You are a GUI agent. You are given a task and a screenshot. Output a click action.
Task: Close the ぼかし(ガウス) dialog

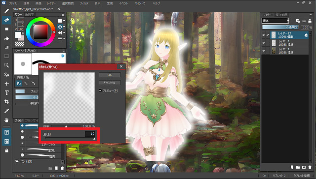coord(121,66)
